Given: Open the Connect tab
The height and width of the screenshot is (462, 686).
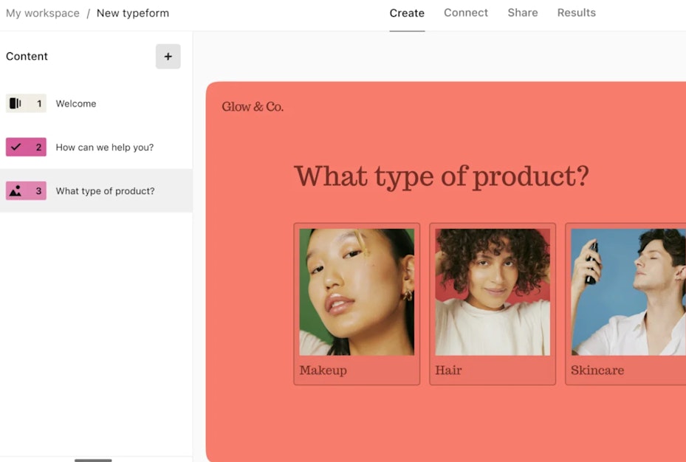Looking at the screenshot, I should pos(466,13).
